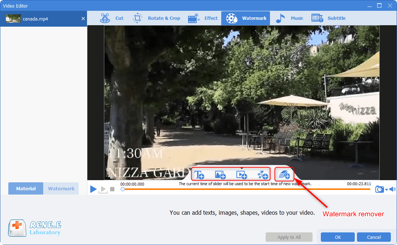Image resolution: width=397 pixels, height=245 pixels.
Task: Click the orange timeline progress bar
Action: pos(247,189)
